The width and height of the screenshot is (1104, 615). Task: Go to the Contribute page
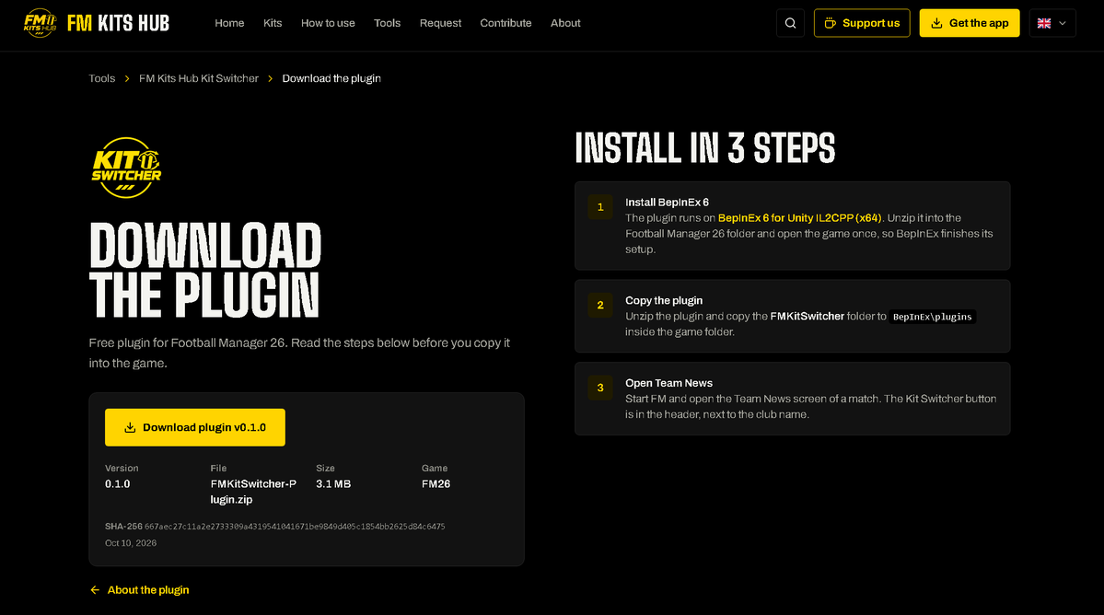click(506, 23)
